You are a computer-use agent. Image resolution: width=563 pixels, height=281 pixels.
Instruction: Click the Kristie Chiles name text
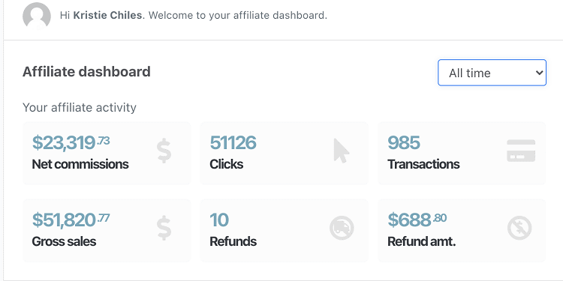[x=107, y=16]
